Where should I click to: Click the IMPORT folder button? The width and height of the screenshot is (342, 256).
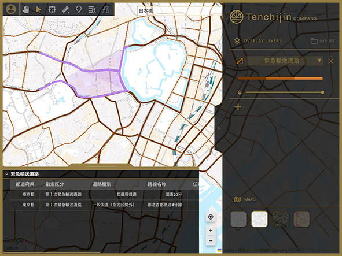[x=323, y=41]
